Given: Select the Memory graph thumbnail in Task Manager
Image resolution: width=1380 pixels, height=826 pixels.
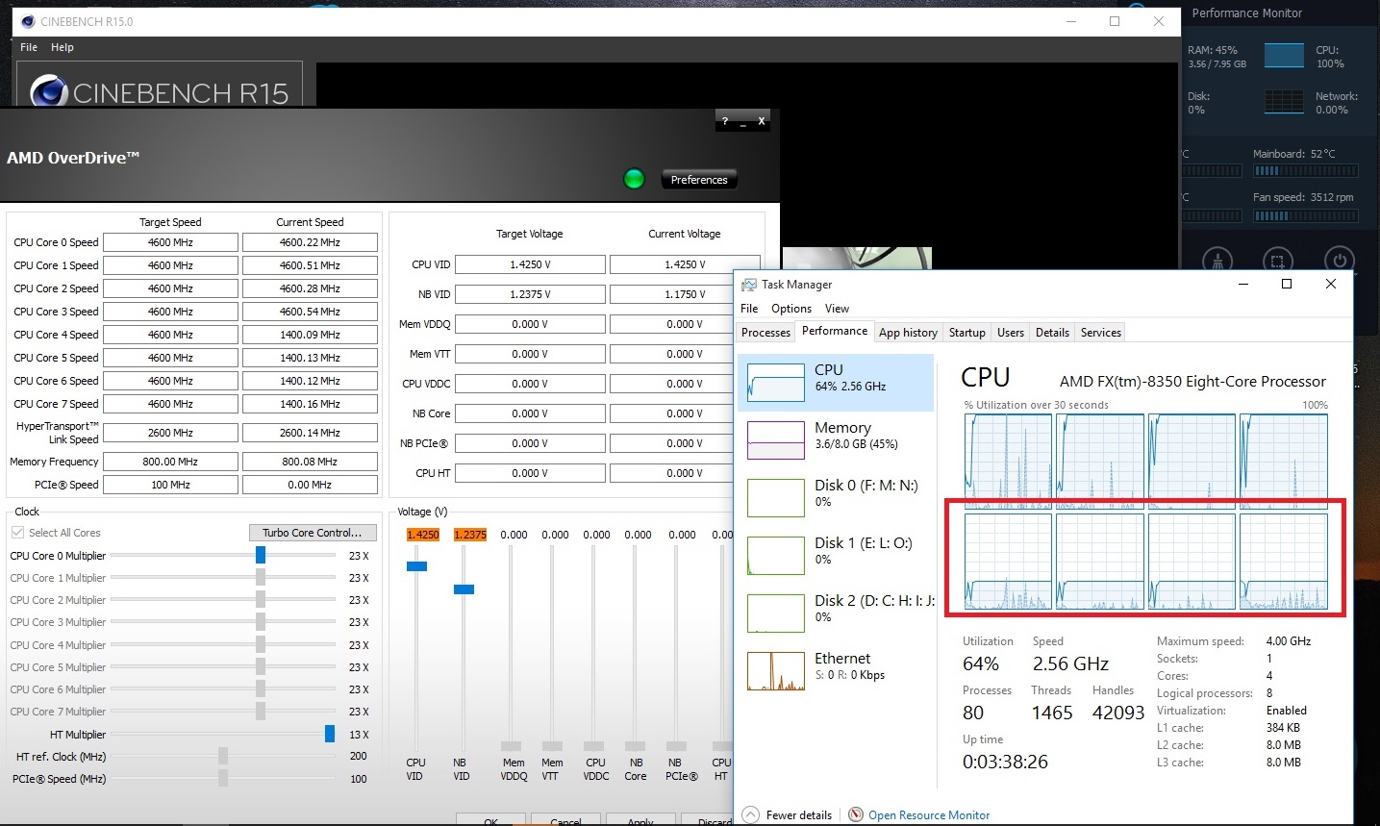Looking at the screenshot, I should (x=776, y=439).
